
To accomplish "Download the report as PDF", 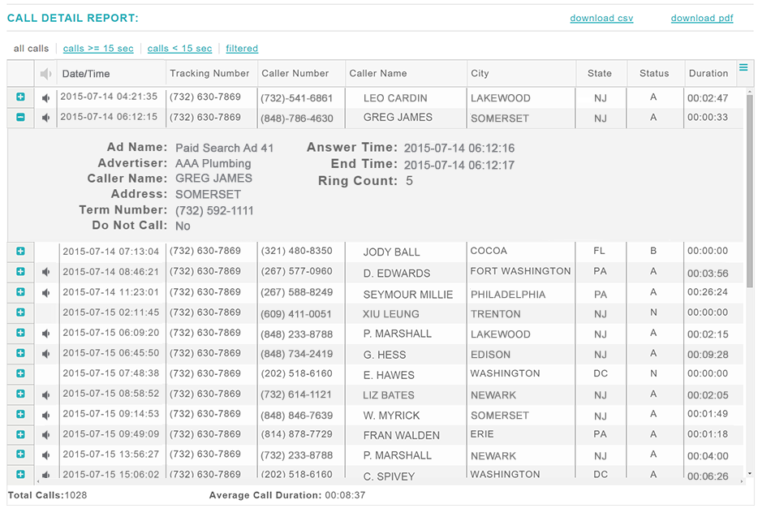I will (701, 19).
